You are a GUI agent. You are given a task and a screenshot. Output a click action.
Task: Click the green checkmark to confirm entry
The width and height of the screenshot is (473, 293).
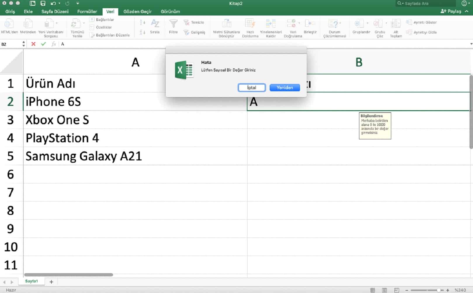tap(43, 44)
